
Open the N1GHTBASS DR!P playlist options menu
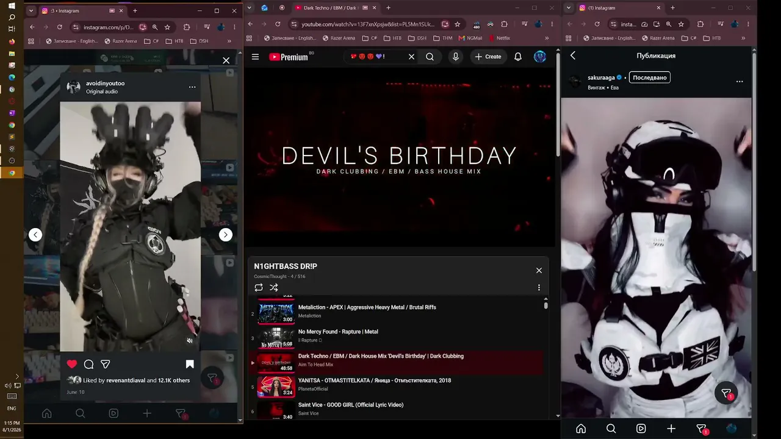click(x=539, y=288)
